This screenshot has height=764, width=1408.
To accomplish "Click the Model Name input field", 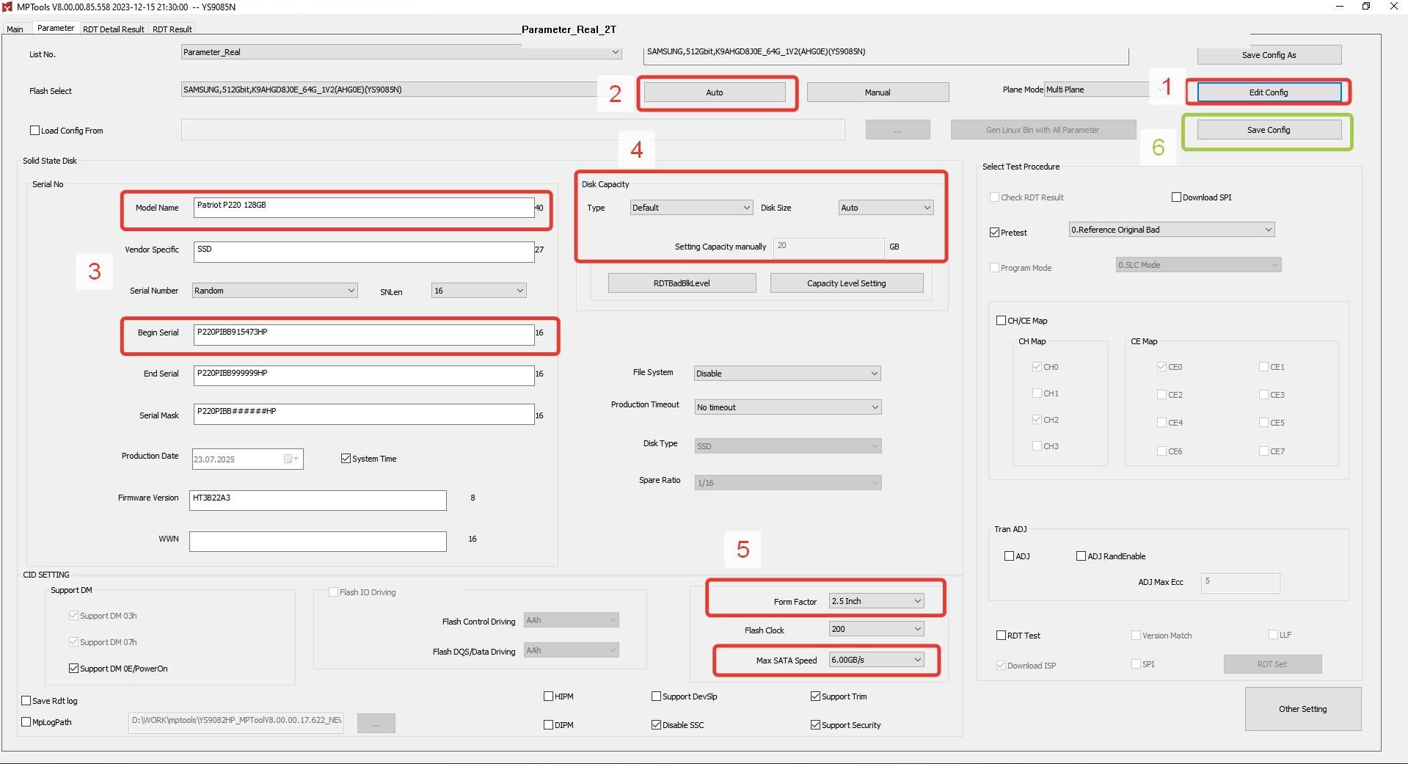I will (x=363, y=208).
